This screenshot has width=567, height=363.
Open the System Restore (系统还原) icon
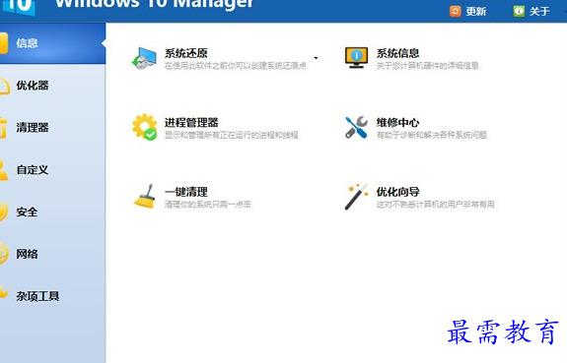click(144, 58)
